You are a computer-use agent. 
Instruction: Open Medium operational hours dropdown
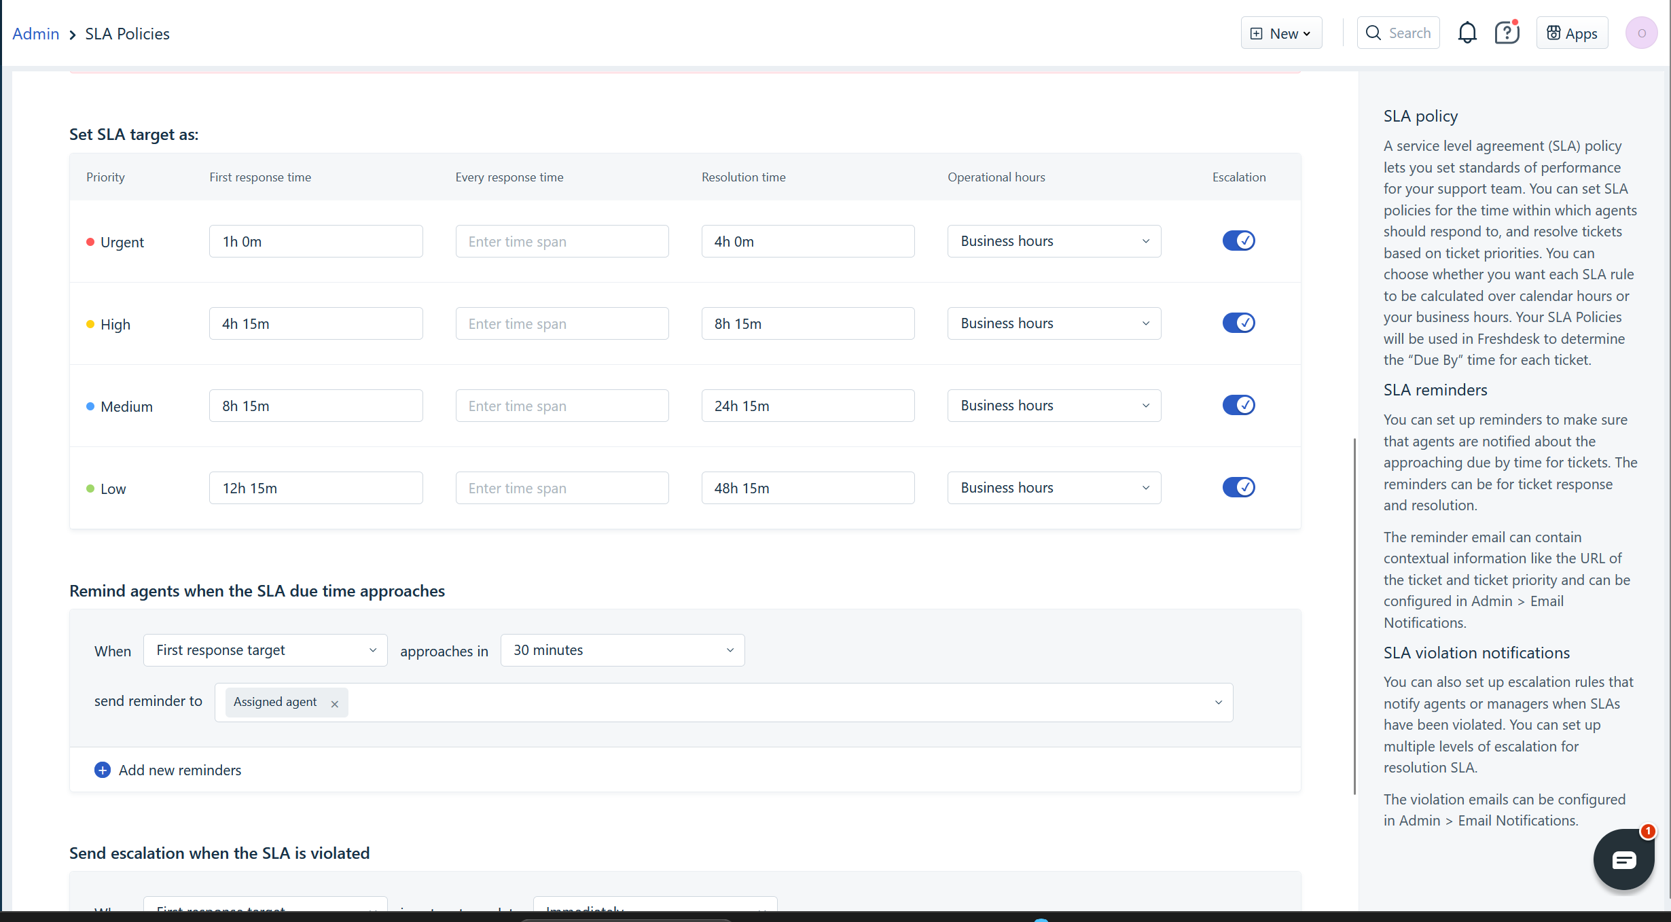(x=1054, y=406)
